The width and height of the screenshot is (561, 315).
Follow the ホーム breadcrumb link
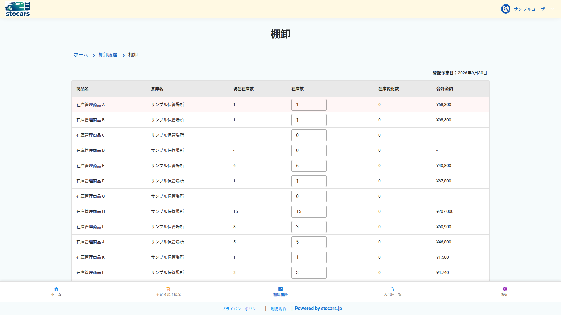pyautogui.click(x=81, y=55)
